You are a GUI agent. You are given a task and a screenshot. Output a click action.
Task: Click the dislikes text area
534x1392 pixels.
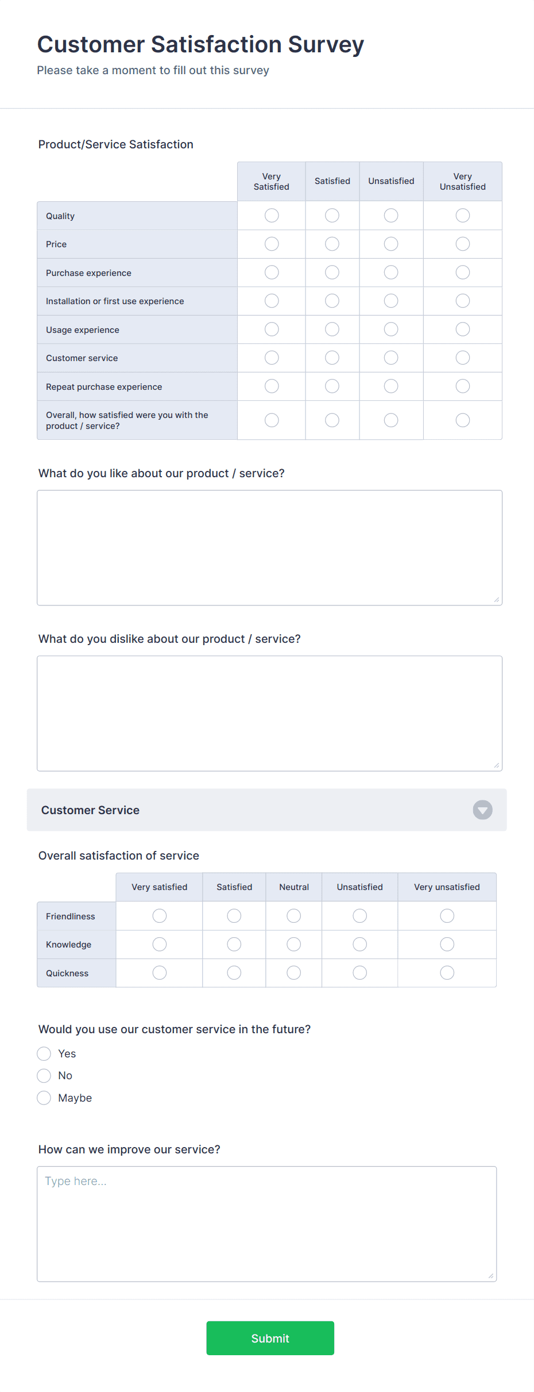[270, 713]
